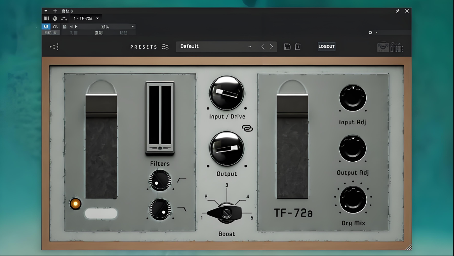This screenshot has width=454, height=256.
Task: Click the 复制 copy option
Action: 99,33
